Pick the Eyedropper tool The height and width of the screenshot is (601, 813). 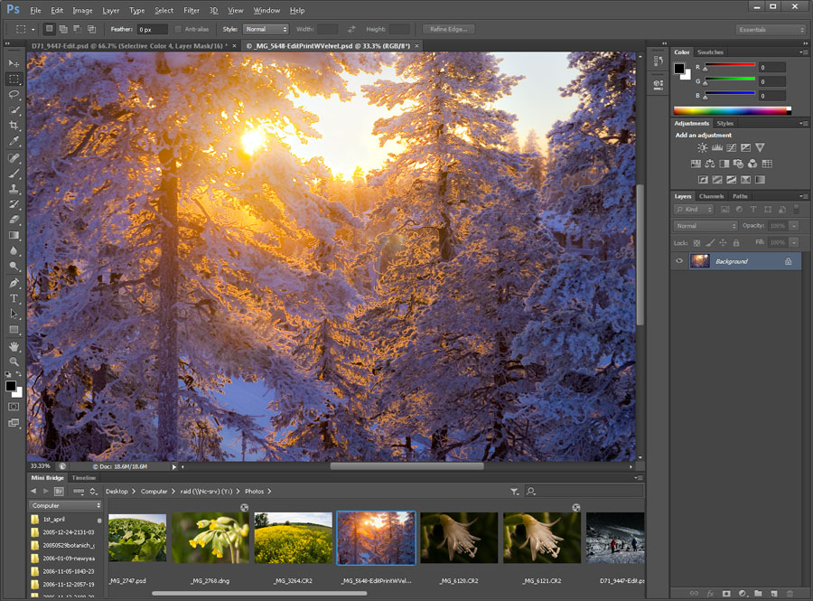click(x=14, y=141)
